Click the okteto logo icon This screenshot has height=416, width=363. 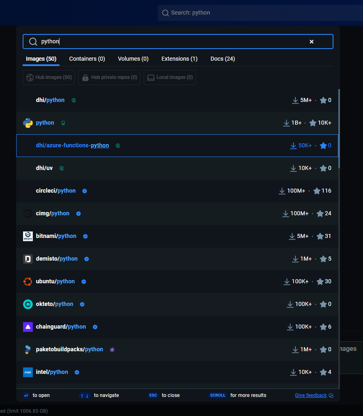pyautogui.click(x=28, y=304)
